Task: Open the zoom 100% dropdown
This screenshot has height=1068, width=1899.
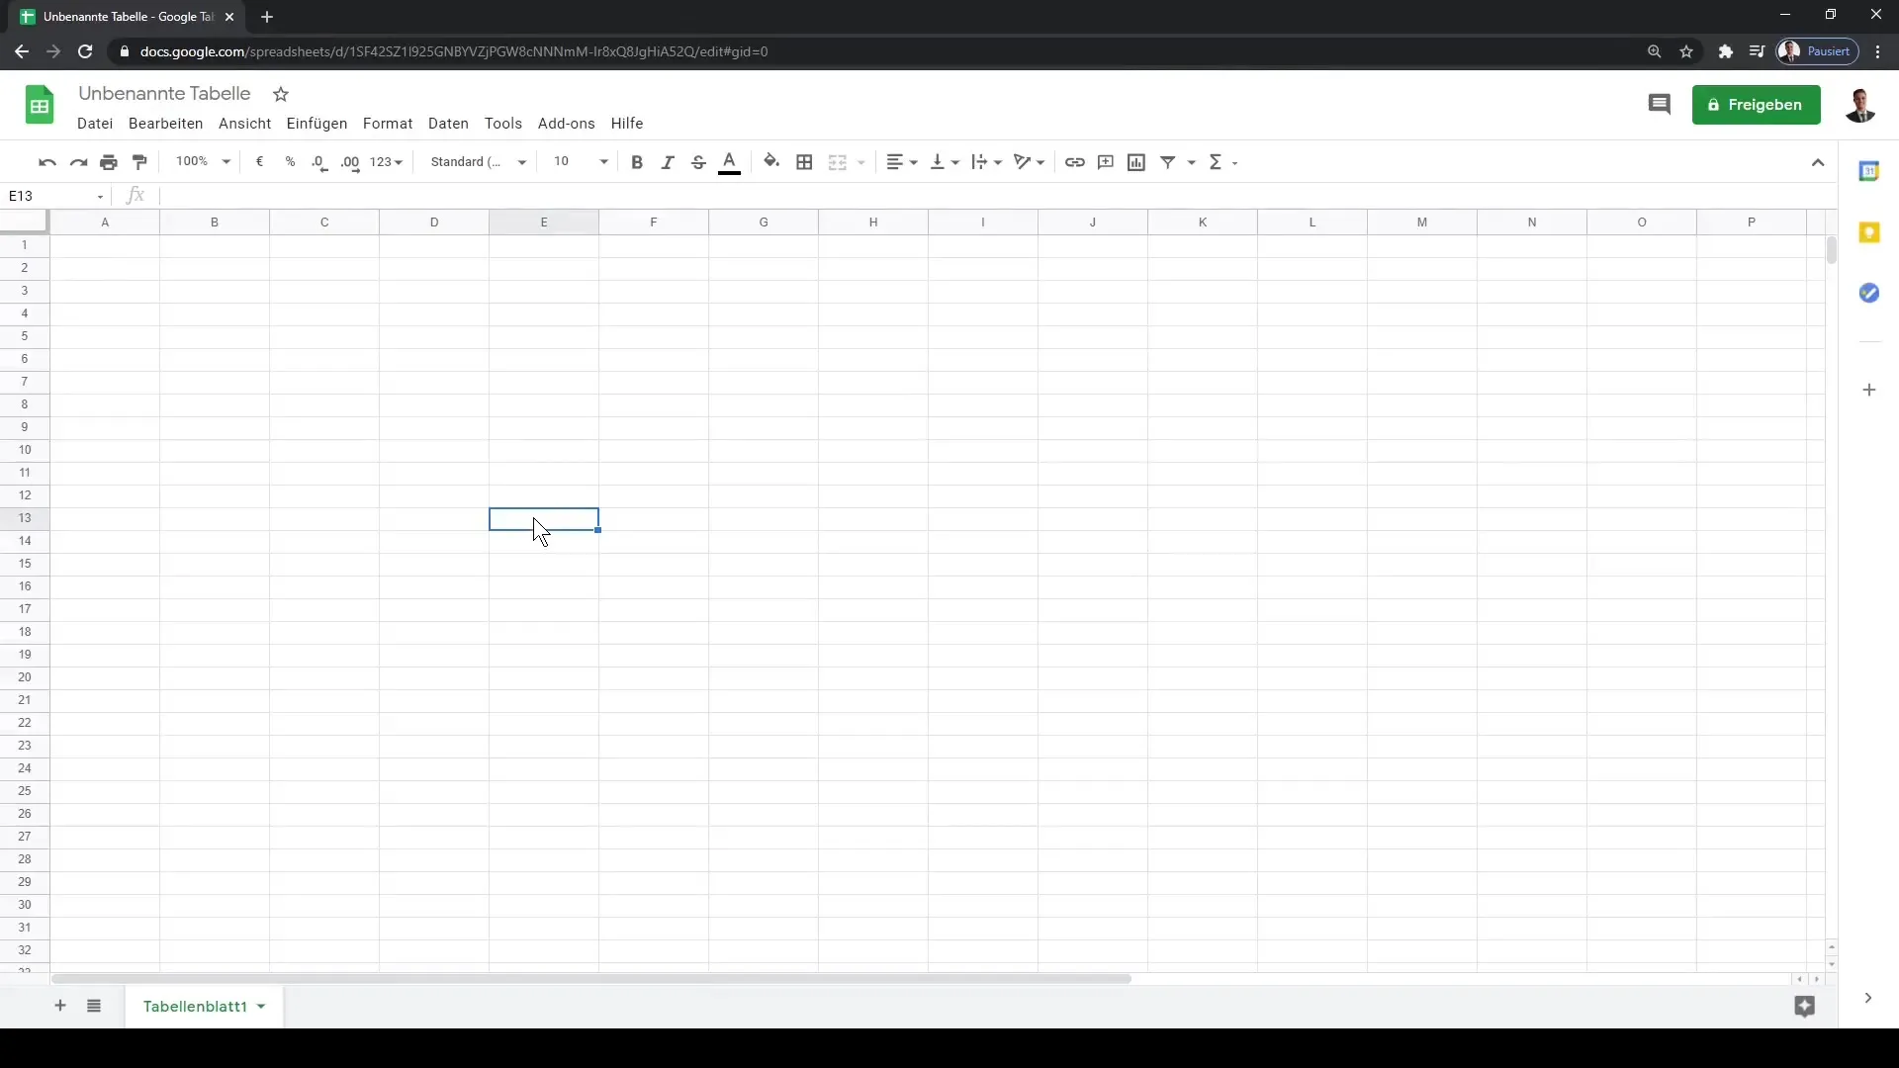Action: [203, 162]
